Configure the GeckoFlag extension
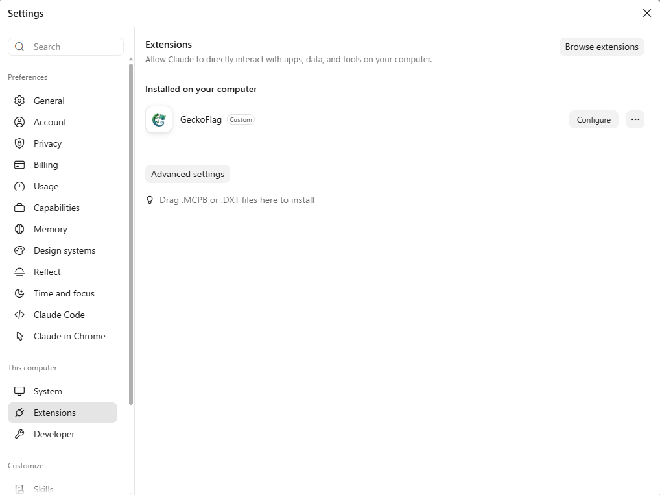 [x=593, y=119]
